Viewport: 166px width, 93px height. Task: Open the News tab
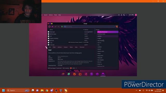click(71, 47)
